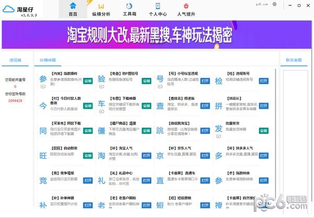Click the 号 icon of 小号标签透视
The image size is (314, 218).
[x=160, y=79]
